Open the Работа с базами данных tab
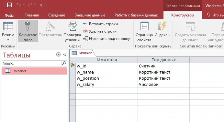Image resolution: width=224 pixels, height=122 pixels. tap(136, 15)
